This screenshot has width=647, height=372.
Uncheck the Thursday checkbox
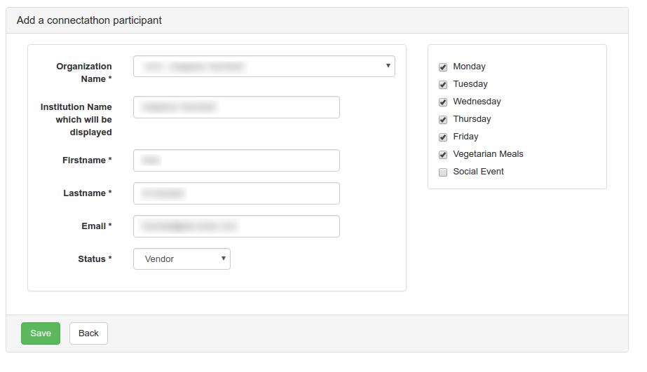pos(443,120)
